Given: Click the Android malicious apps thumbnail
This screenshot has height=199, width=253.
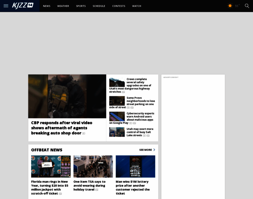Looking at the screenshot, I should coord(117,116).
